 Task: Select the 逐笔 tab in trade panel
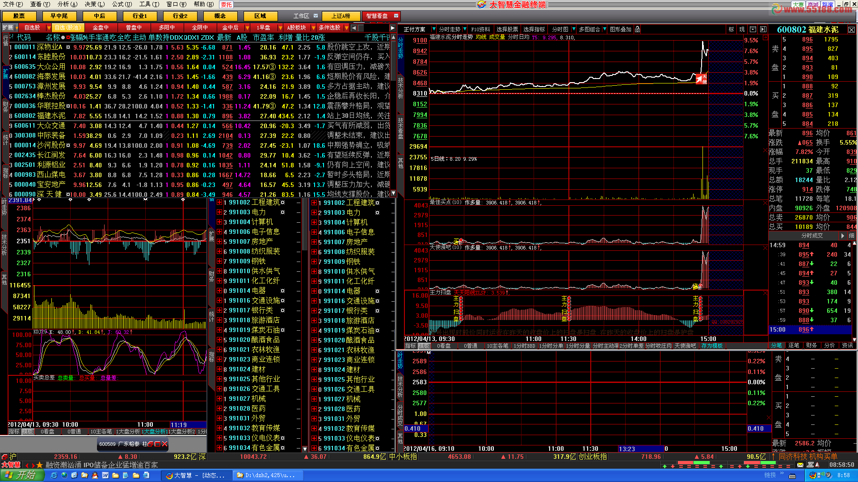(794, 345)
